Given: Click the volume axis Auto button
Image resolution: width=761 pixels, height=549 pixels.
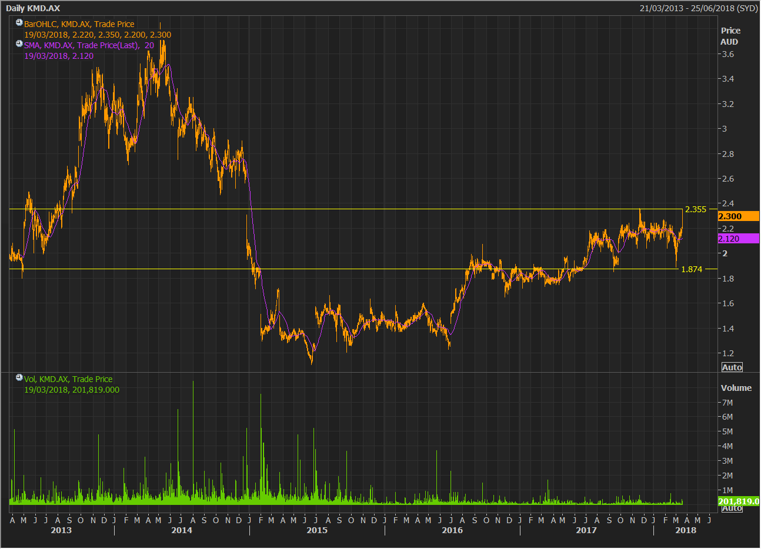Looking at the screenshot, I should pyautogui.click(x=732, y=508).
